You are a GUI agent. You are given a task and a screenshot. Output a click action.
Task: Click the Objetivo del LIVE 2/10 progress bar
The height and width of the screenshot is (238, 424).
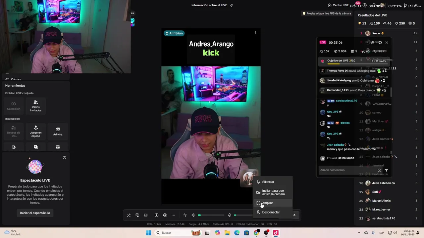click(x=354, y=61)
